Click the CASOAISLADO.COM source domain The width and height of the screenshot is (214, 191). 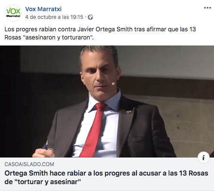click(29, 164)
